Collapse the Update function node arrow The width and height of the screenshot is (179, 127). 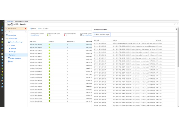8,45
